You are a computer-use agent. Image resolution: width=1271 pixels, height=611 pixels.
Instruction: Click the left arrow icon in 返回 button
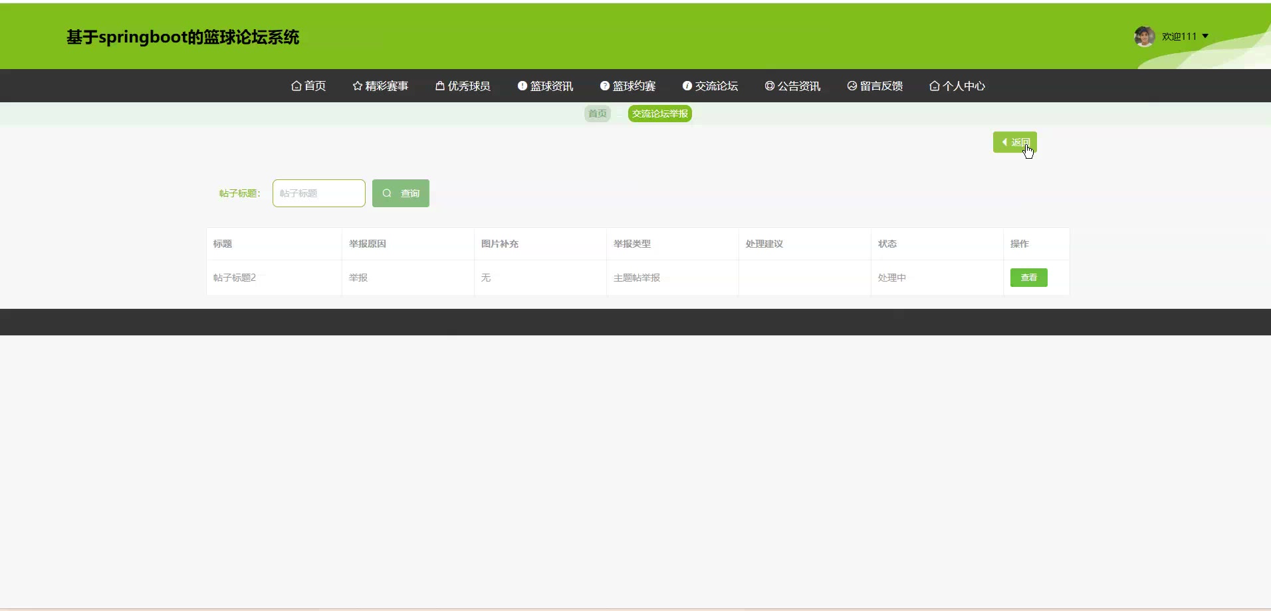(x=1004, y=142)
